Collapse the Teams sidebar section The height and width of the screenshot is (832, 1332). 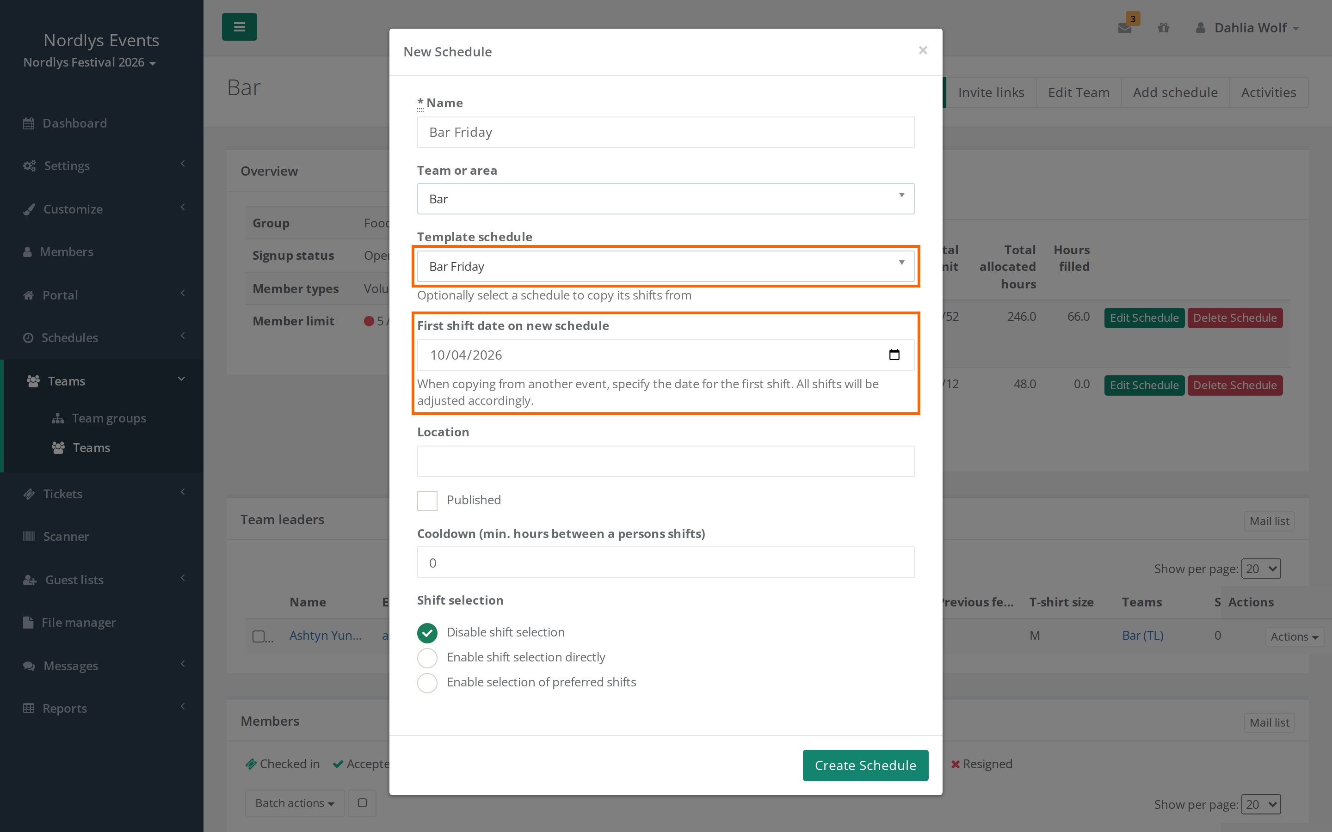tap(102, 381)
